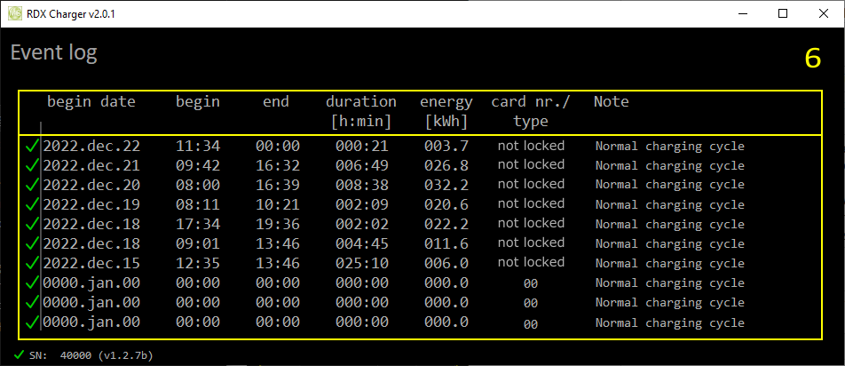Click the "energy [kWh]" column header

[446, 111]
